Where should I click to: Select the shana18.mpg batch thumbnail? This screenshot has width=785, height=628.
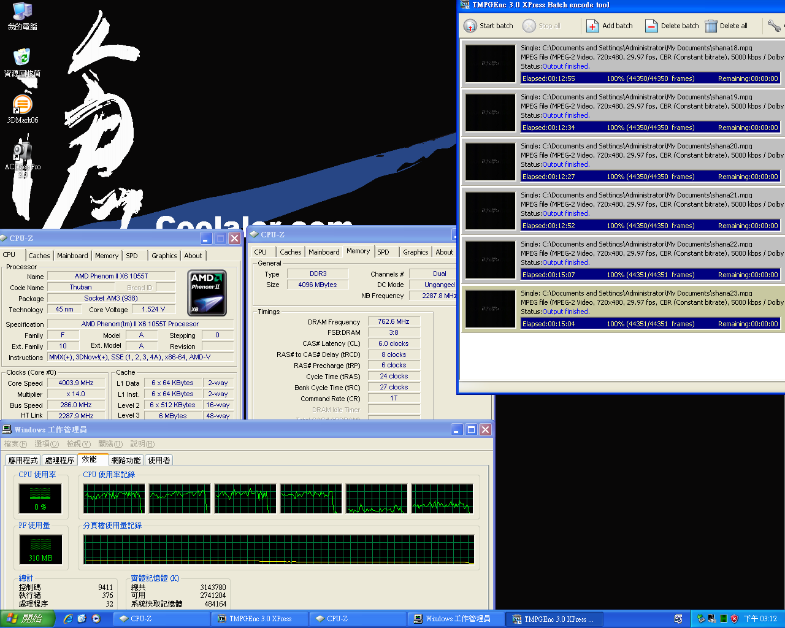(x=490, y=63)
